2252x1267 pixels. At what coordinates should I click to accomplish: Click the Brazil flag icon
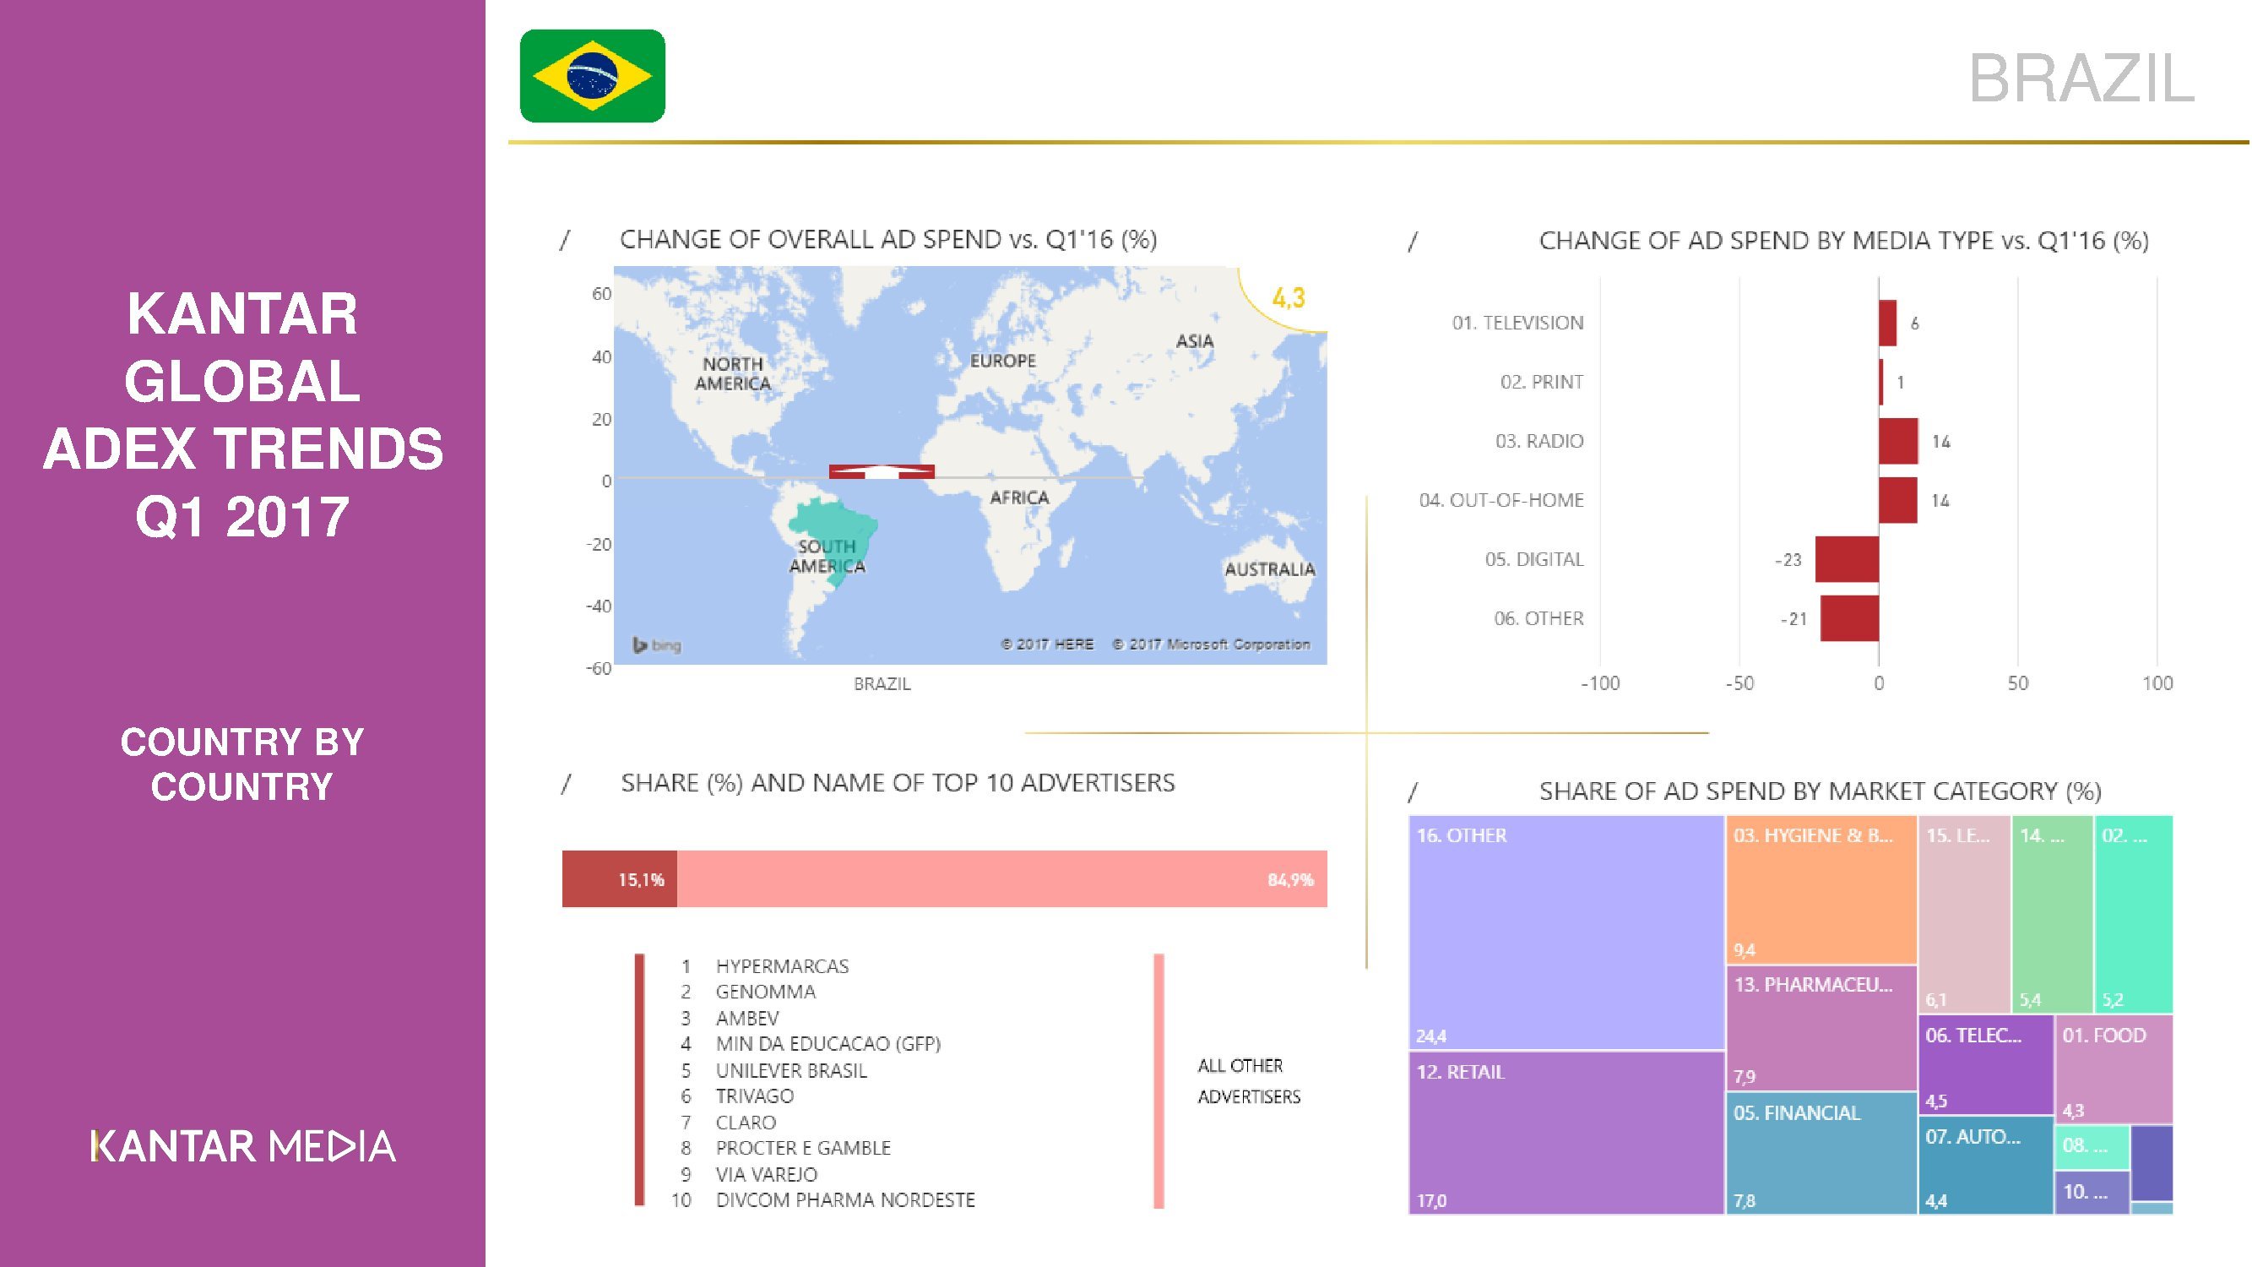[592, 76]
